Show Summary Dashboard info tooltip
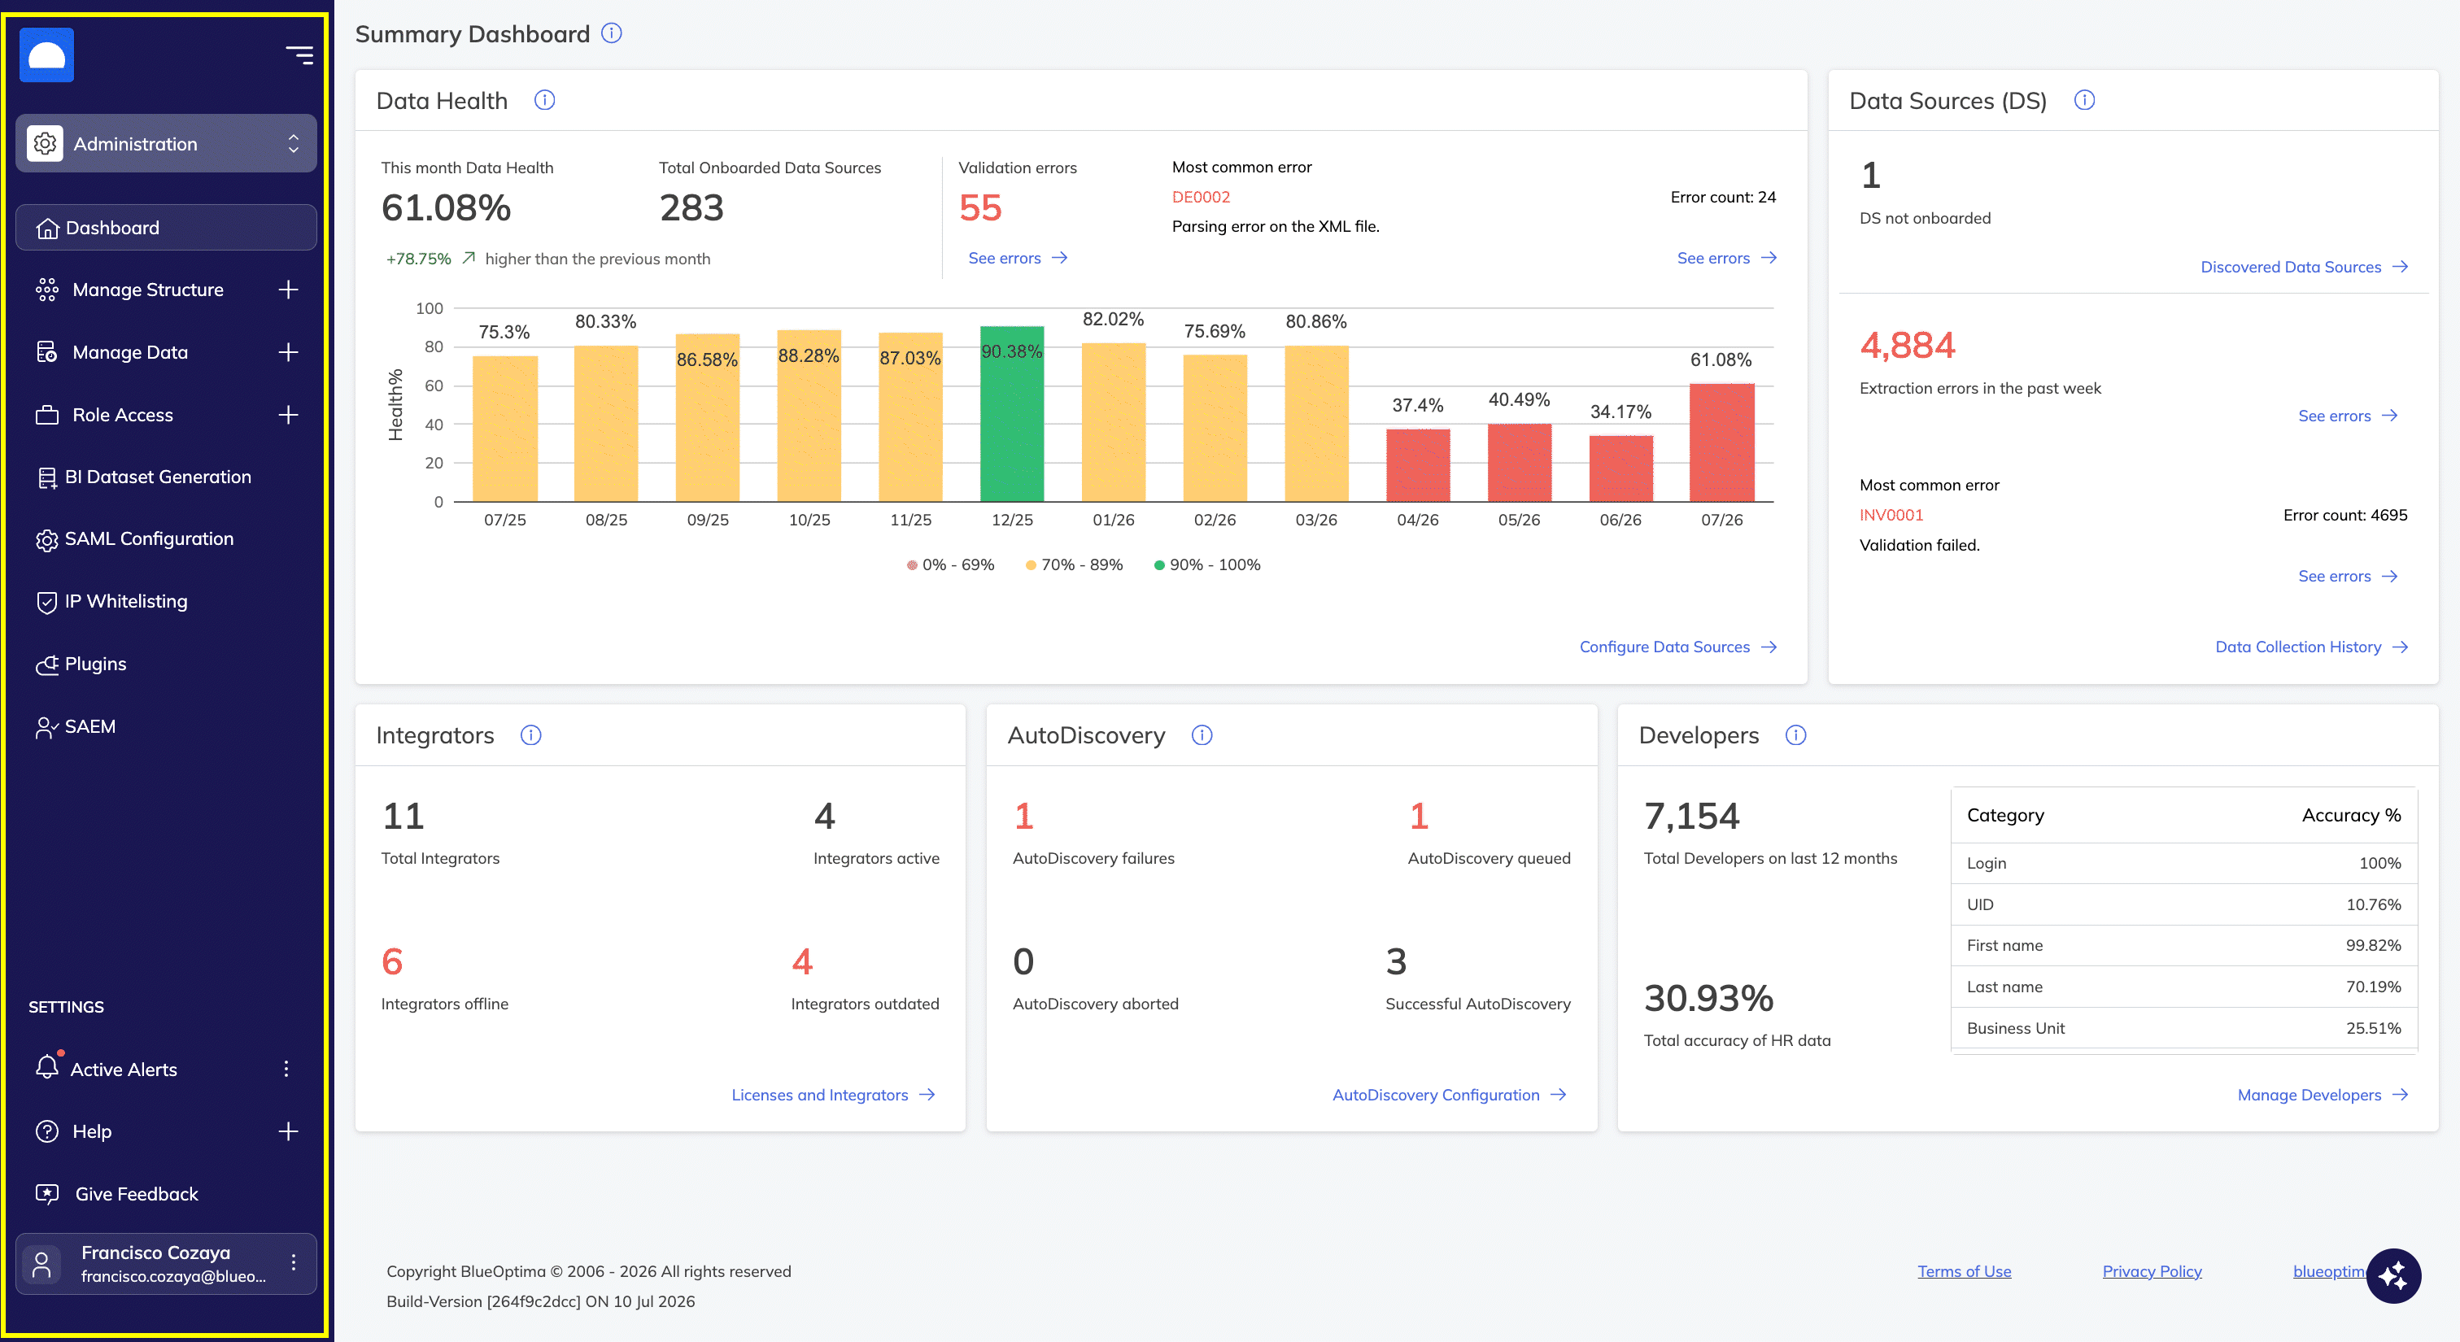 (x=612, y=33)
